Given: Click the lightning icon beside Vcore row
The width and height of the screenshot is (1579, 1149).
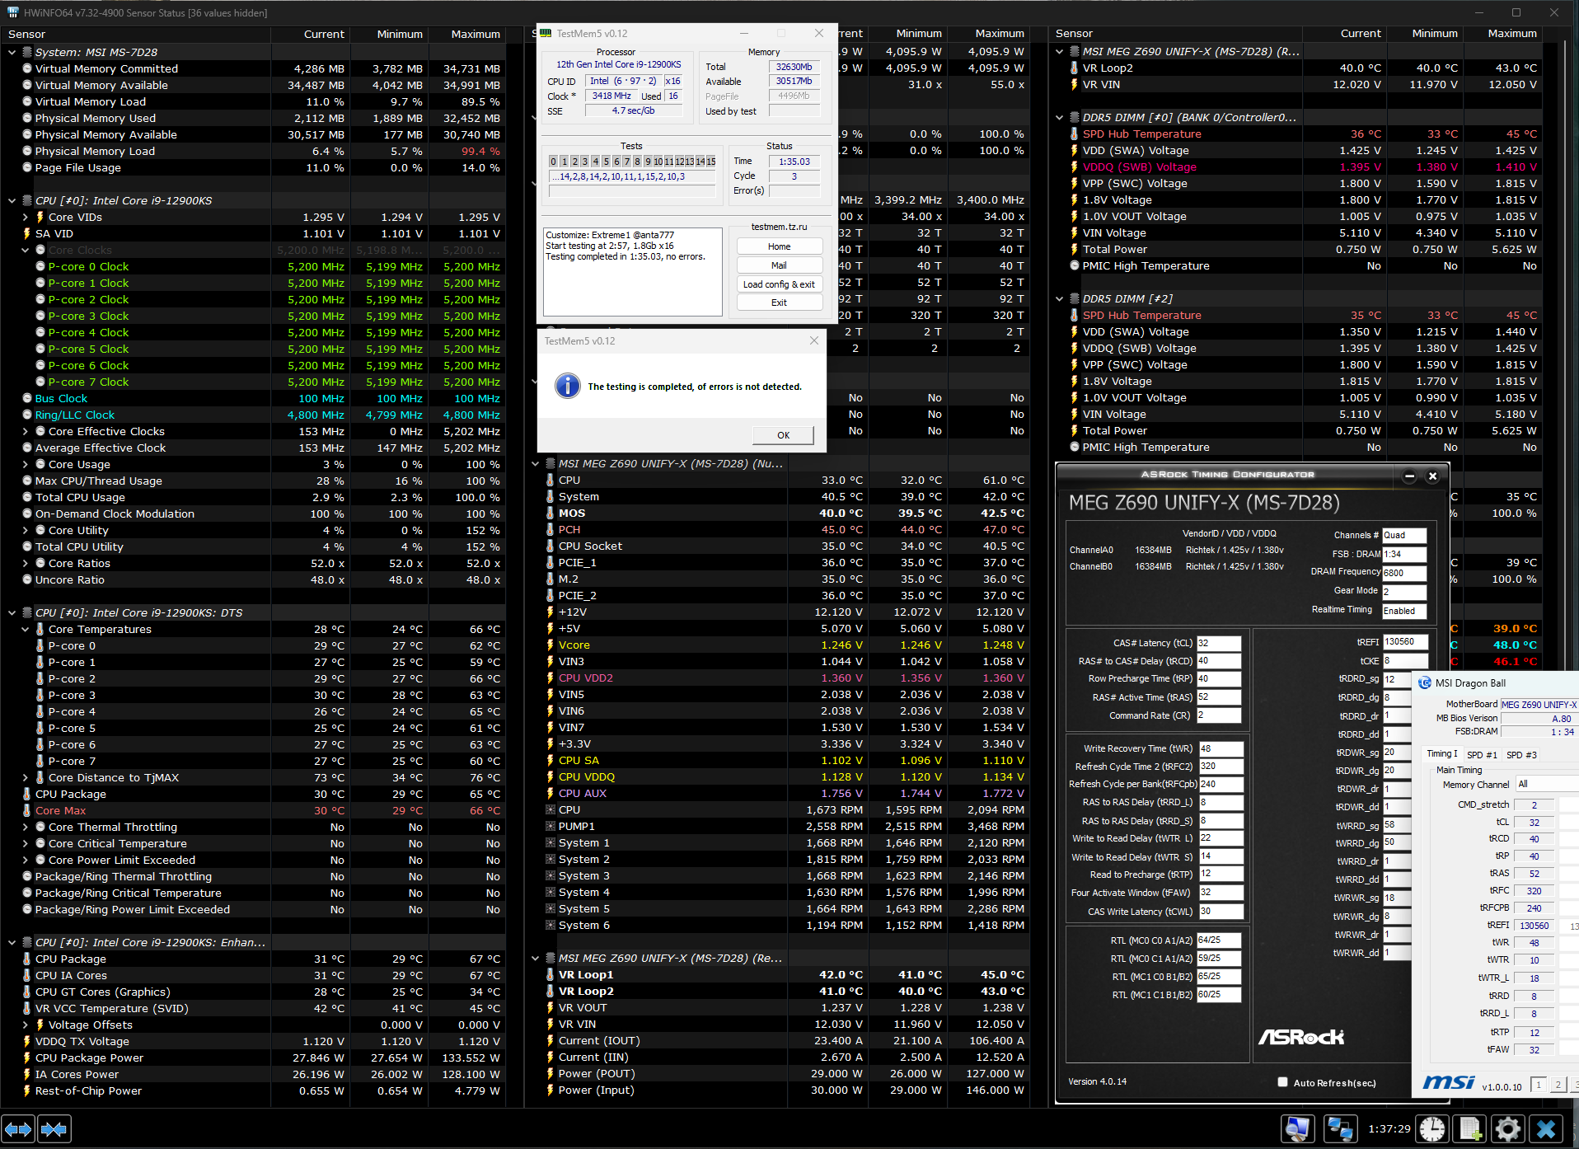Looking at the screenshot, I should (x=551, y=645).
